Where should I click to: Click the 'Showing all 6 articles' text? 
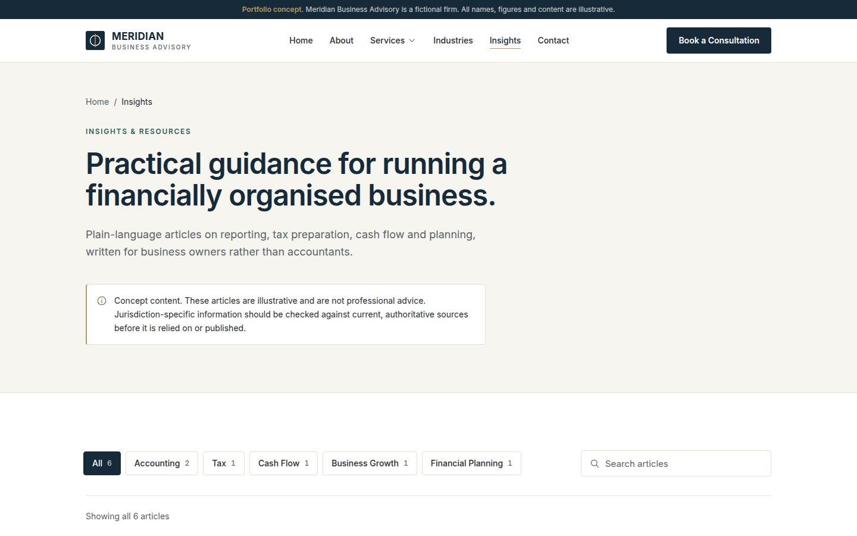click(x=127, y=516)
